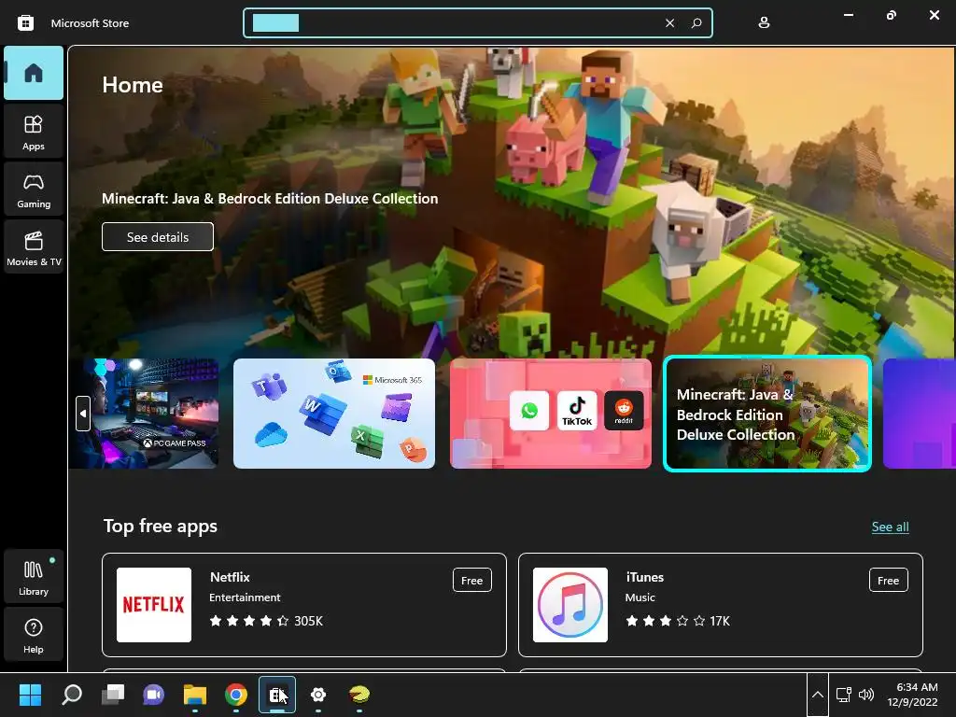Click the Microsoft Store logo icon
The height and width of the screenshot is (717, 956).
point(25,23)
